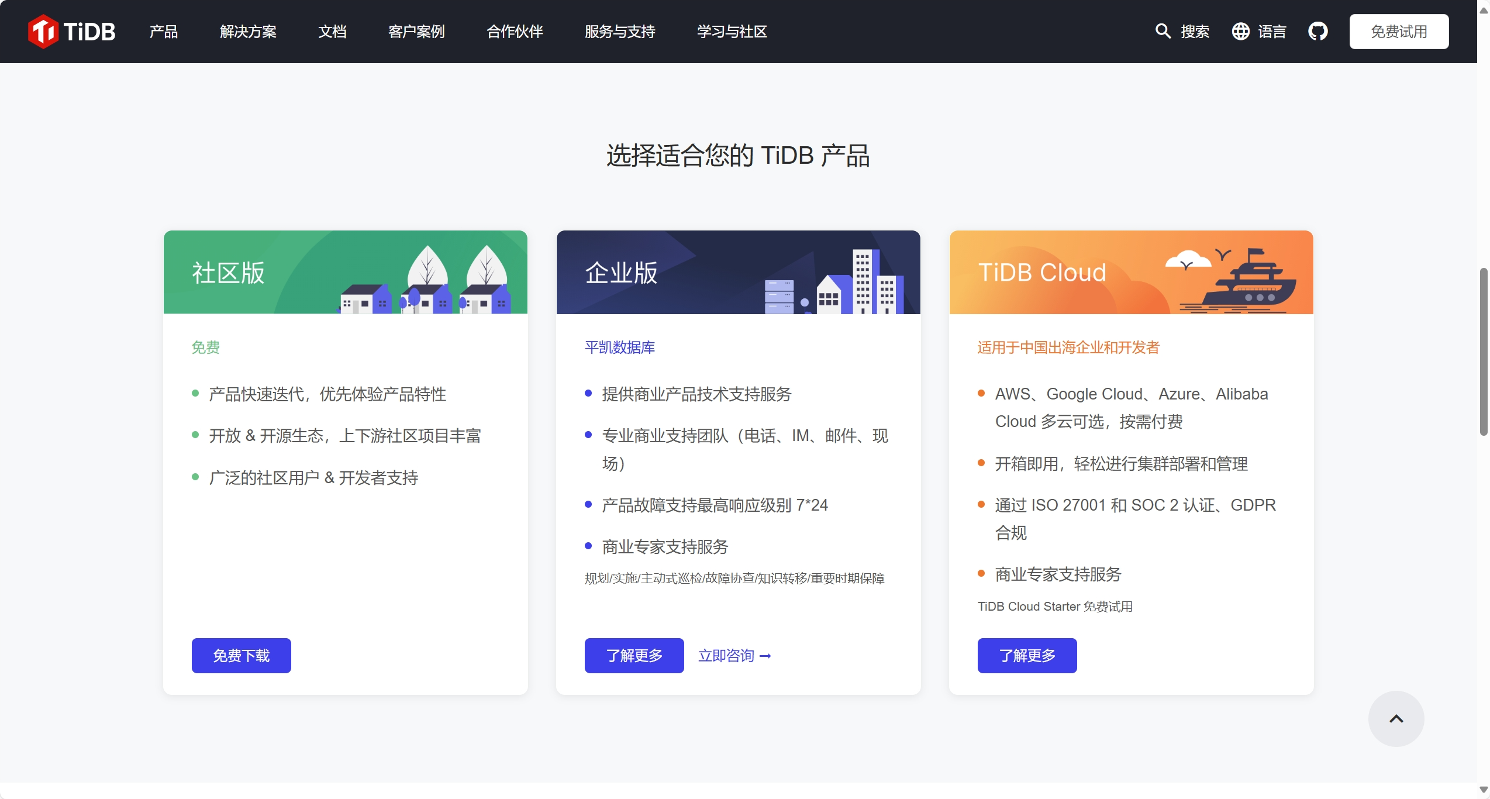The image size is (1490, 799).
Task: Open the 产品 menu
Action: click(164, 32)
